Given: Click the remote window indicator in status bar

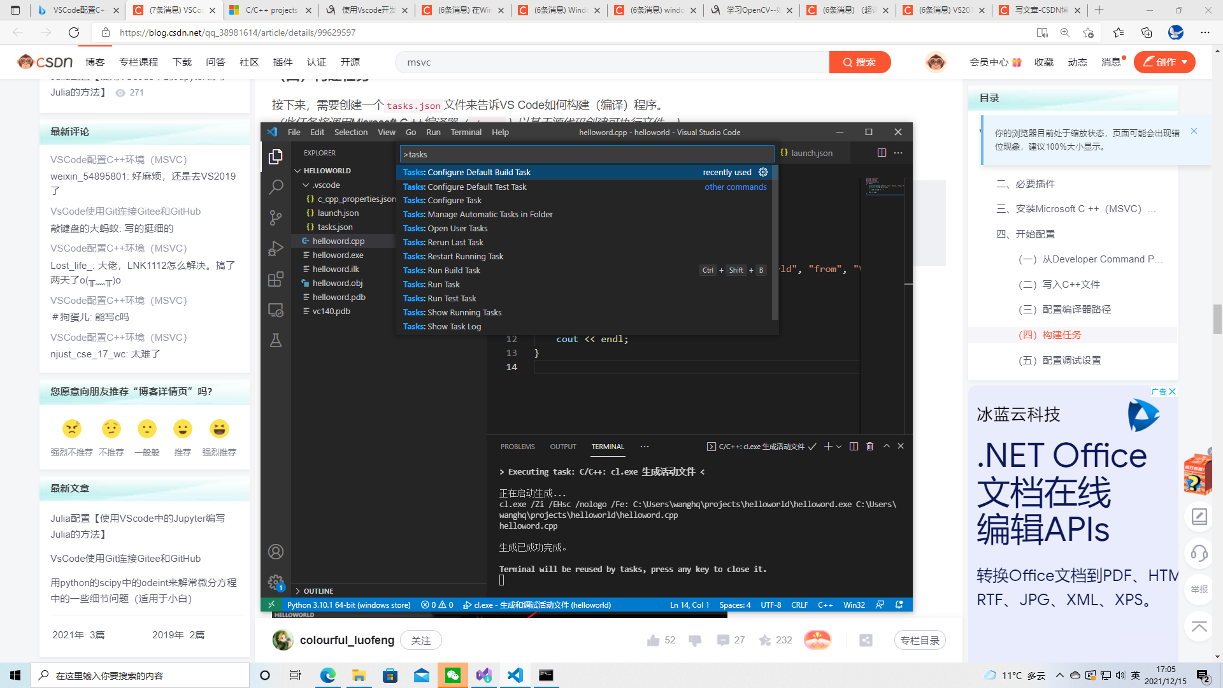Looking at the screenshot, I should (271, 605).
